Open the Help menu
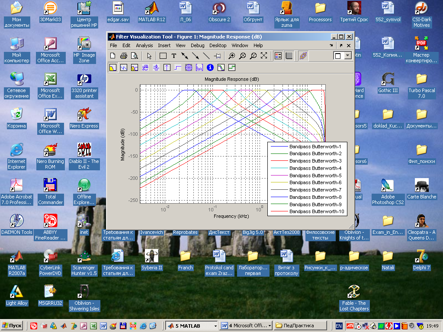This screenshot has width=443, height=332. coord(258,45)
